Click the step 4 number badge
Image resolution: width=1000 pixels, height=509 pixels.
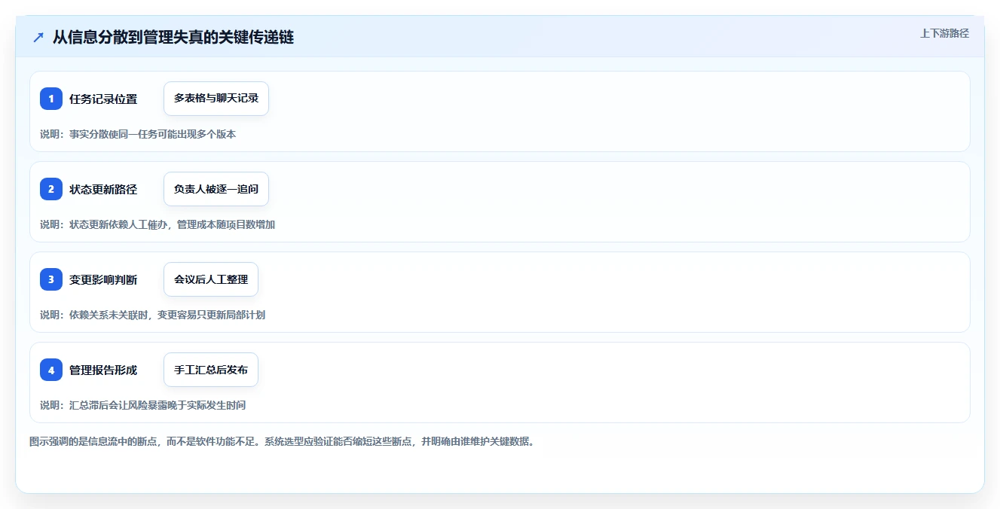[51, 370]
